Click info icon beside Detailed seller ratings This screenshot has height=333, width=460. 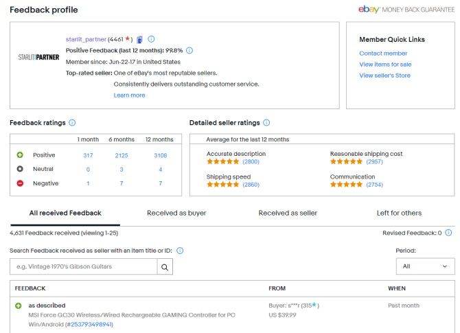(266, 123)
